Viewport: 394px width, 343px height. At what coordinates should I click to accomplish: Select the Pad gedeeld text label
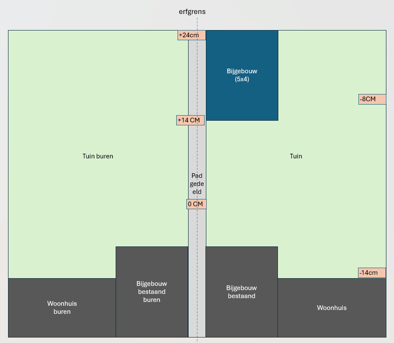197,184
